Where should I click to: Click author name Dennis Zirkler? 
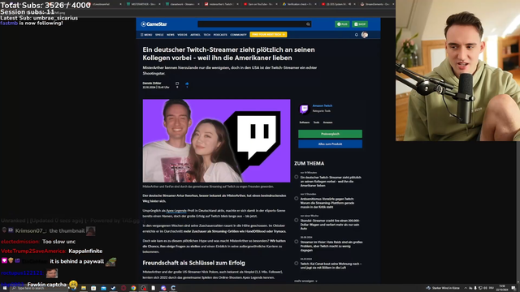point(152,83)
